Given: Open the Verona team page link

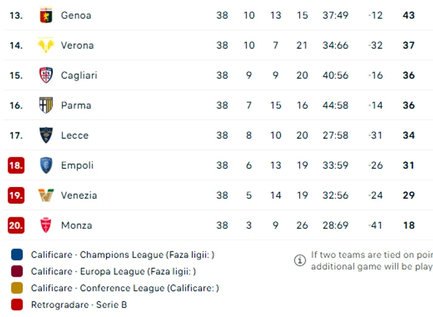Looking at the screenshot, I should (77, 45).
